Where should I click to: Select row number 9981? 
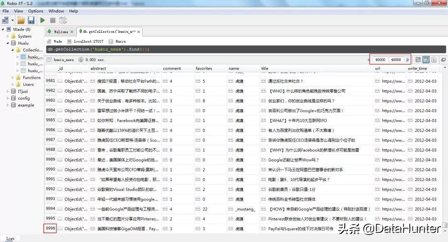coord(50,81)
